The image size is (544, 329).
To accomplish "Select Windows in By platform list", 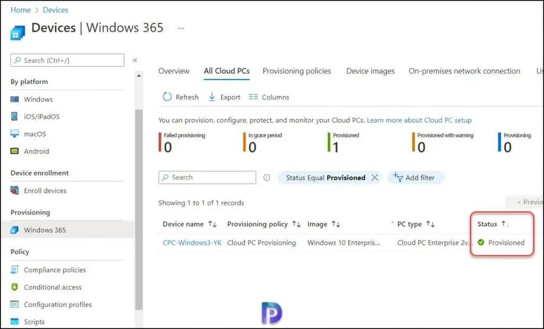I will [x=38, y=100].
